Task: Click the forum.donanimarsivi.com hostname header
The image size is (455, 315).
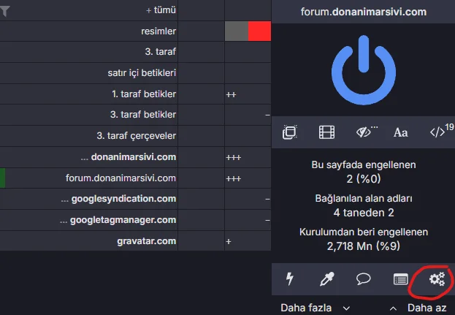Action: 364,12
